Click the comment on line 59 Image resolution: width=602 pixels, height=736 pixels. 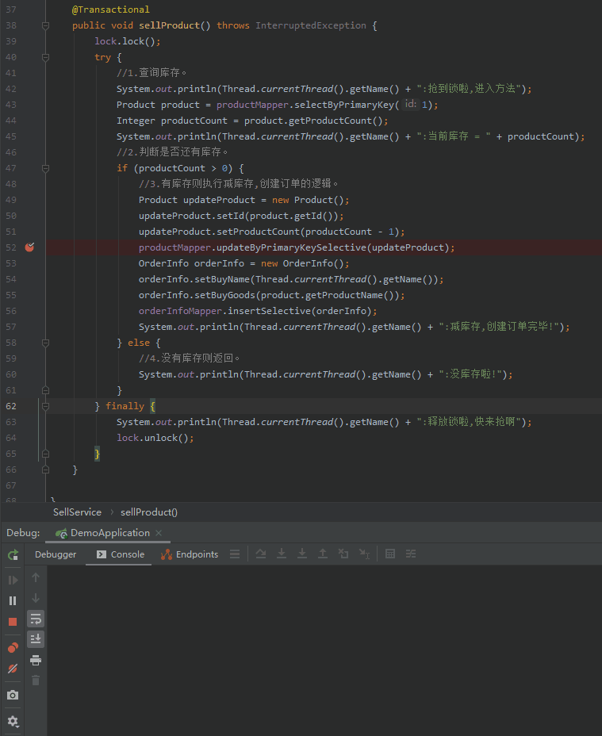pos(190,358)
